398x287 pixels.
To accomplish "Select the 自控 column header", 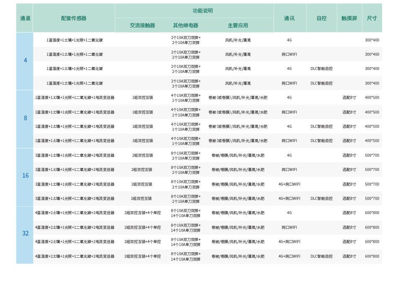I will coord(321,18).
